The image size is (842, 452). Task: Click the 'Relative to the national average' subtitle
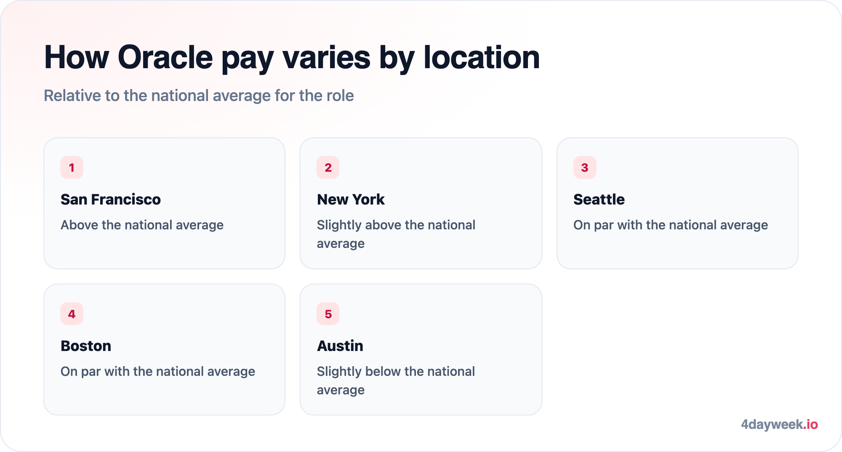199,96
